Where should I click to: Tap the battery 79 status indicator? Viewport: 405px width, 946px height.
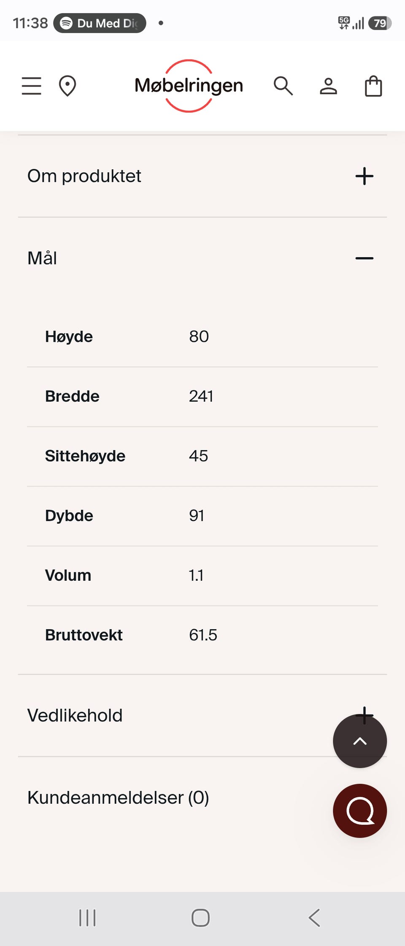(380, 23)
